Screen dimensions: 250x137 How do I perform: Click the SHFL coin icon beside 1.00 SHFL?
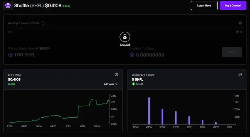[x=10, y=55]
